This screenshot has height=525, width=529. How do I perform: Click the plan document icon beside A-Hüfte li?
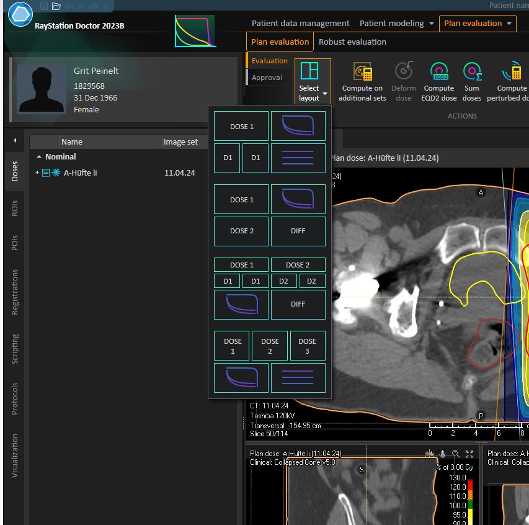pos(46,173)
